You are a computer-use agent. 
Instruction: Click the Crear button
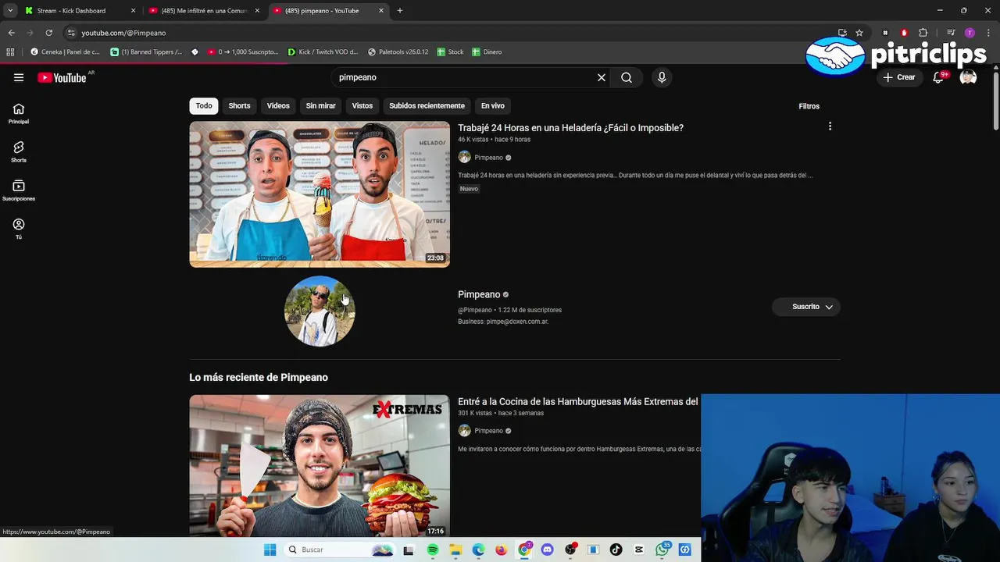point(899,77)
